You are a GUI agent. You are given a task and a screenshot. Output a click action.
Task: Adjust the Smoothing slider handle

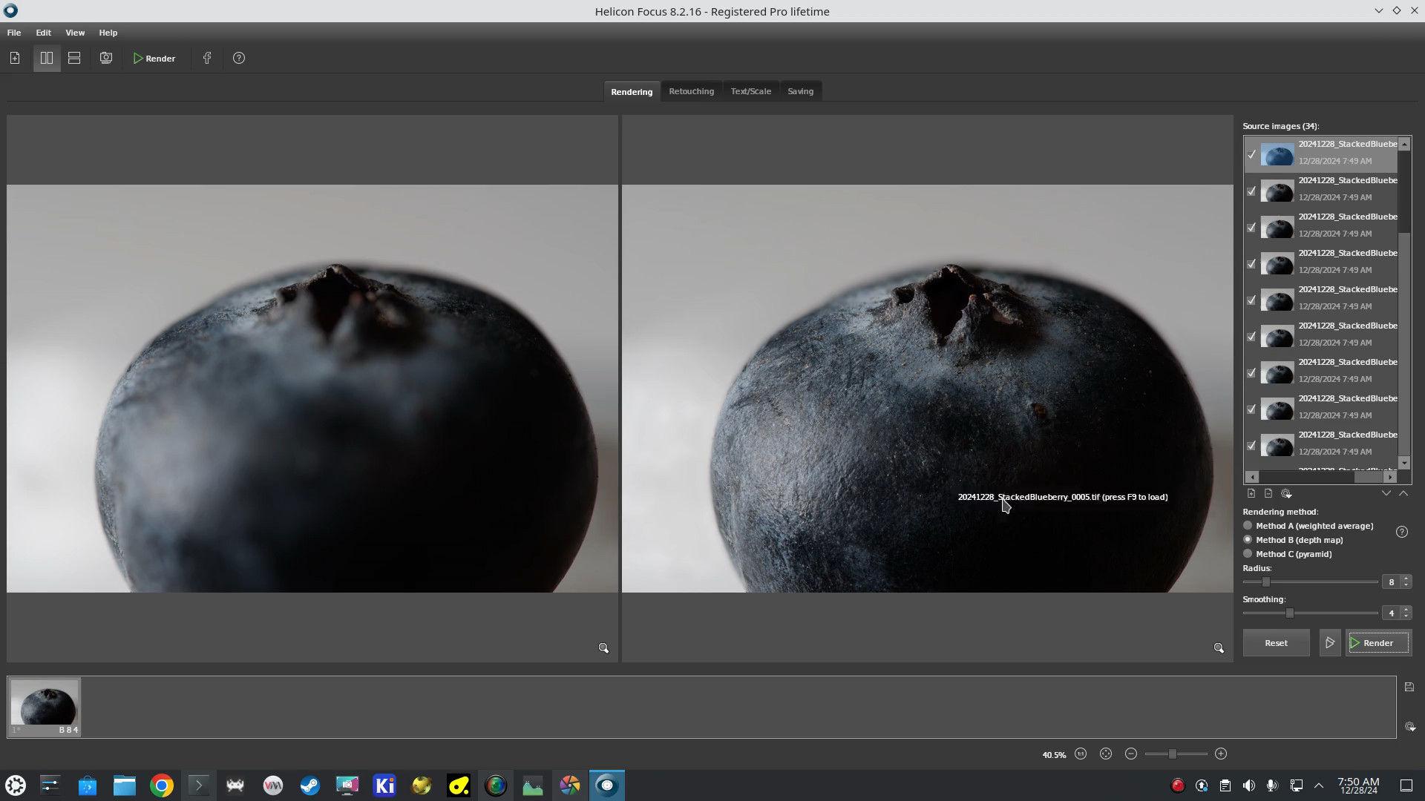tap(1290, 613)
